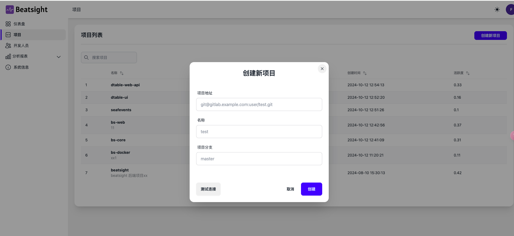Focus the 项目地址 input field

tap(259, 104)
